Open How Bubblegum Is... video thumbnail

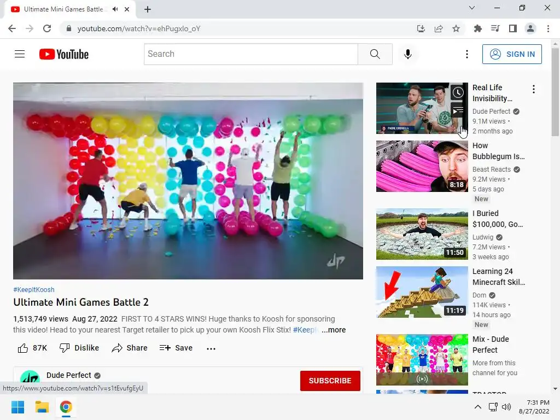(422, 166)
